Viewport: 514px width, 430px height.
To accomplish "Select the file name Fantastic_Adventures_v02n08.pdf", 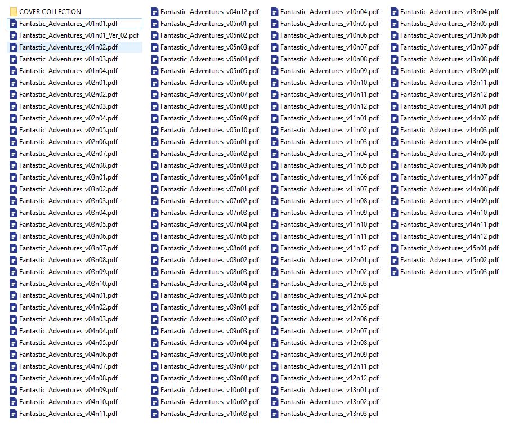I will (68, 165).
